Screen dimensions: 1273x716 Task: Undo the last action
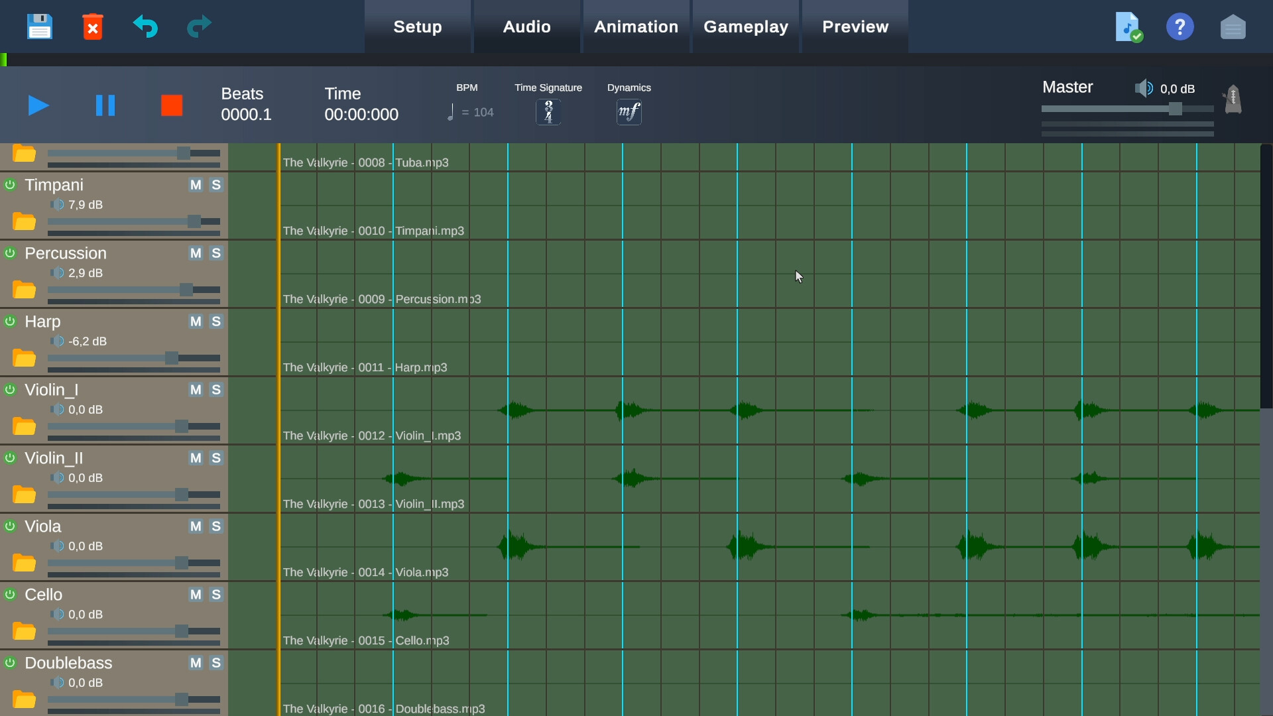tap(145, 27)
